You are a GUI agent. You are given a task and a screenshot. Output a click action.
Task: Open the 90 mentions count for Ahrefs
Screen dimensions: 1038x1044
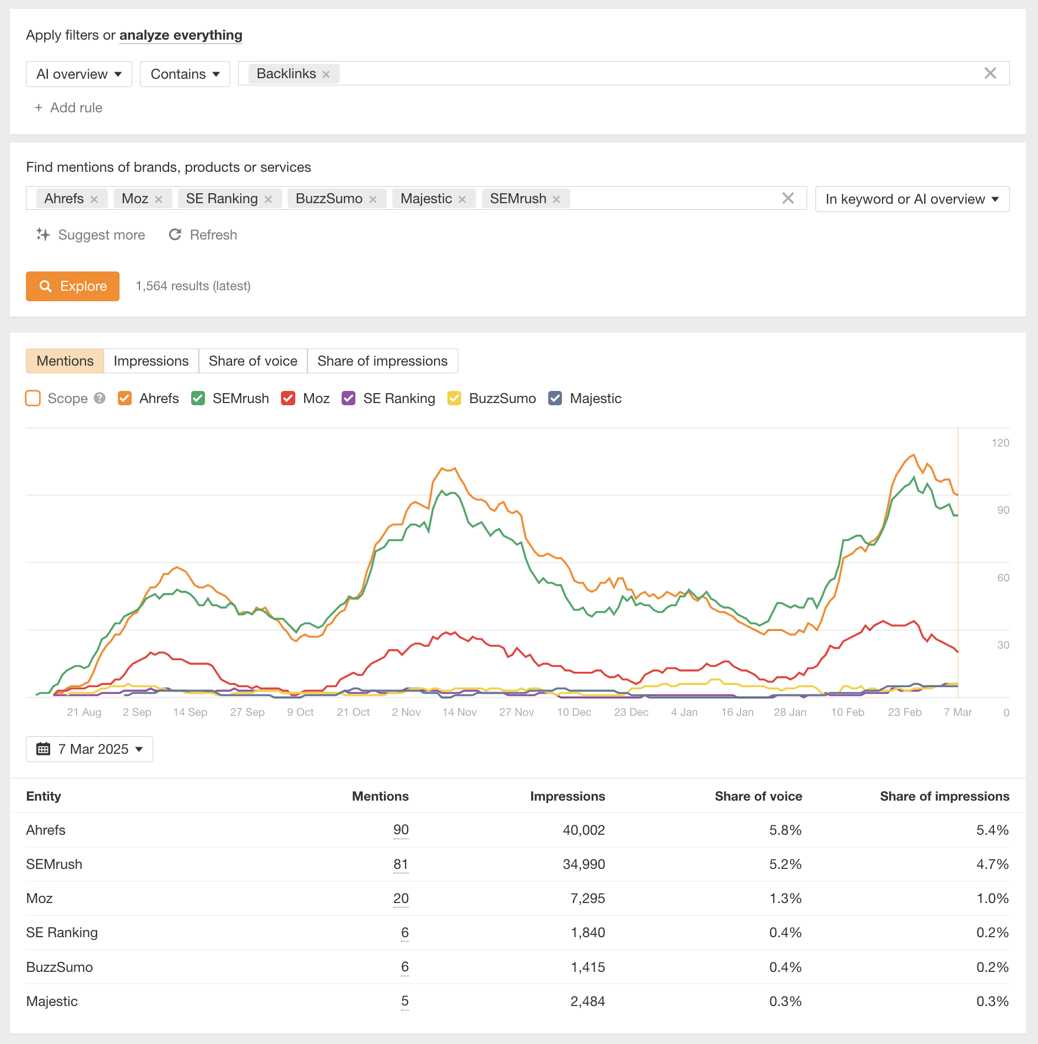pos(401,830)
